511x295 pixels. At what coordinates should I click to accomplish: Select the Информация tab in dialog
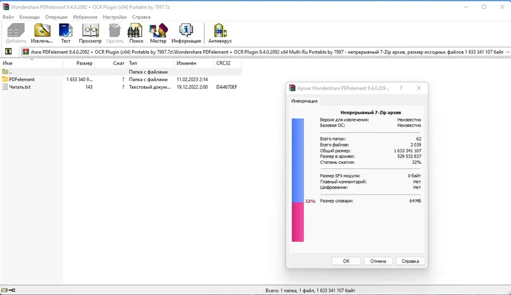[x=304, y=101]
